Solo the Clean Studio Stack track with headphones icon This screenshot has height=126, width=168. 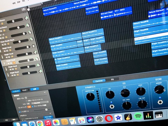pyautogui.click(x=5, y=44)
